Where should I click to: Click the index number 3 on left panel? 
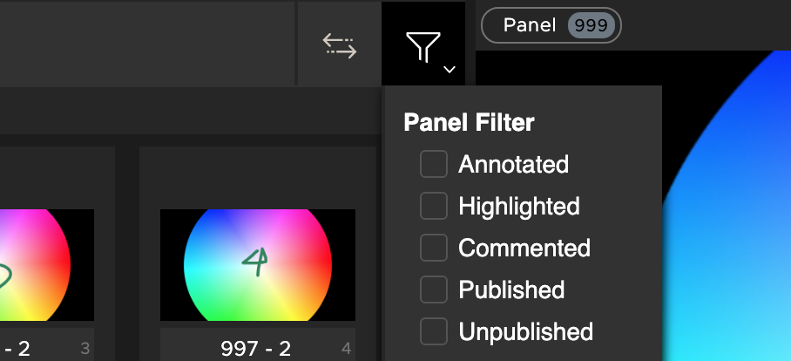pyautogui.click(x=85, y=349)
